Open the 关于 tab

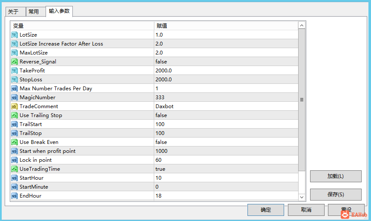pyautogui.click(x=15, y=11)
